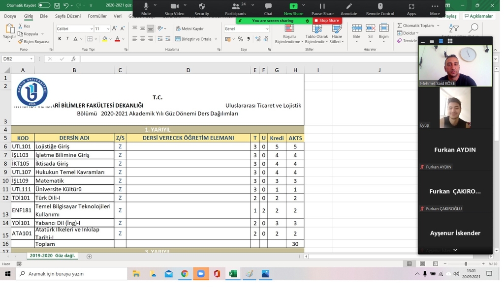Click Sil delete cells icon
Viewport: 504px width, 289px height.
click(370, 29)
